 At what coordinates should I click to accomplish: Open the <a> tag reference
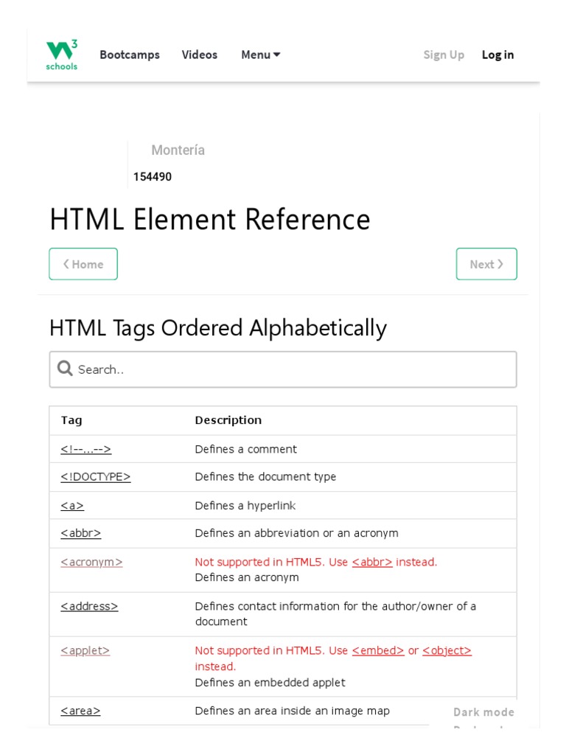(72, 506)
